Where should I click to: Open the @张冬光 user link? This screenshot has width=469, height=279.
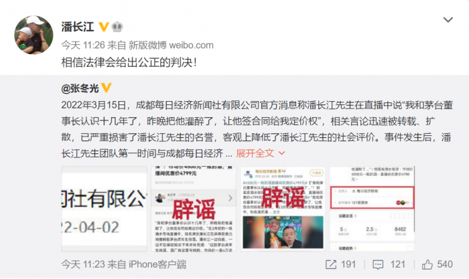[80, 88]
